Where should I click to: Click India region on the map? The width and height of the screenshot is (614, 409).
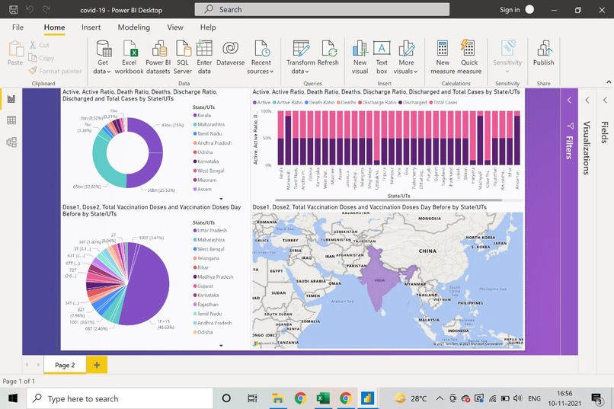pos(378,279)
